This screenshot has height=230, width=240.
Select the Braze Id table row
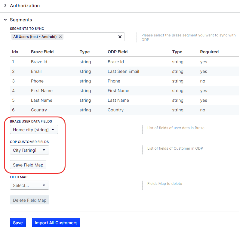click(x=39, y=62)
